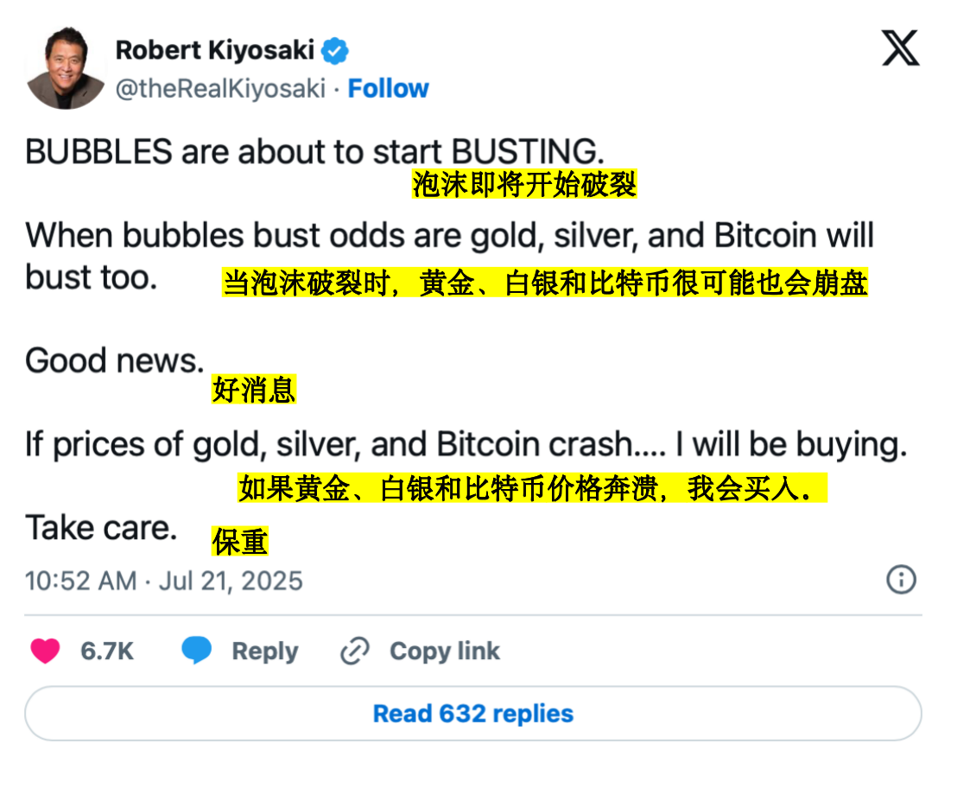
Task: Click the 'BUBBLES are about to start BUSTING' line
Action: [x=314, y=151]
